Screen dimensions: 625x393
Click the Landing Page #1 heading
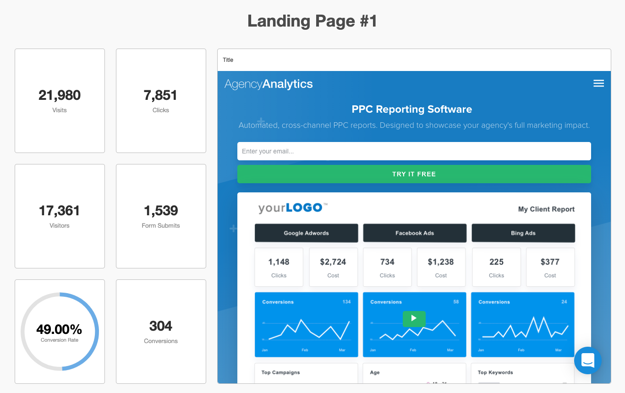click(312, 21)
